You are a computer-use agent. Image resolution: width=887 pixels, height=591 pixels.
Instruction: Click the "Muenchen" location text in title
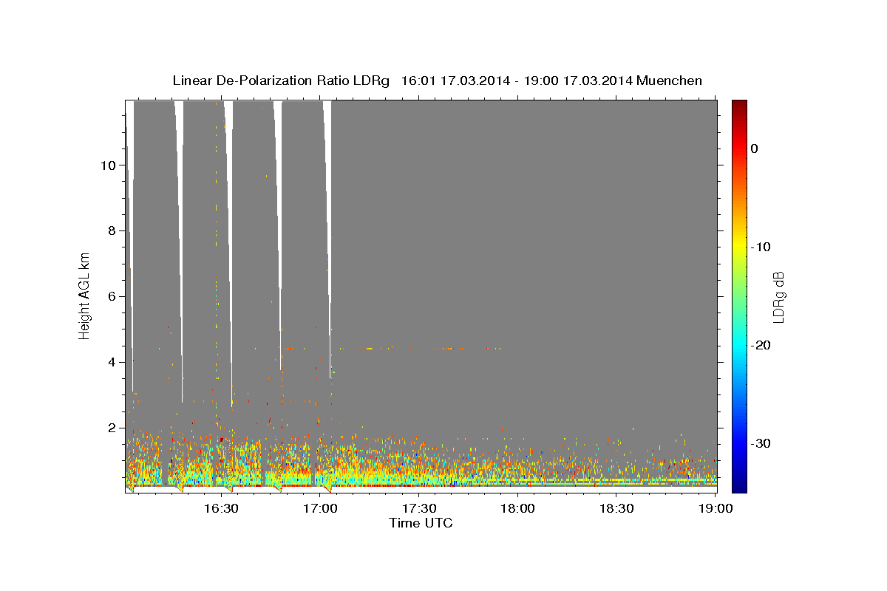tap(670, 81)
